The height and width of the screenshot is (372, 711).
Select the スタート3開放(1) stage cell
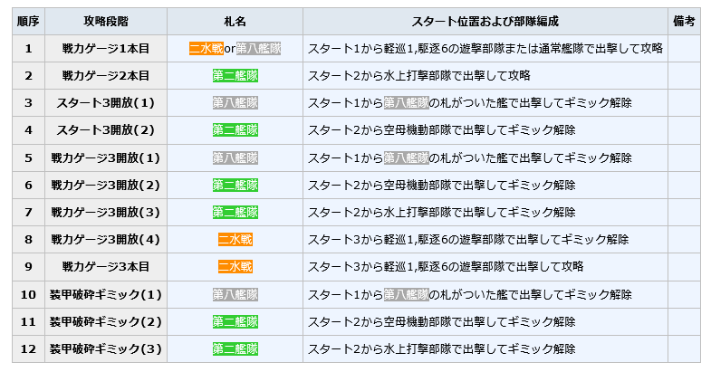coord(106,103)
